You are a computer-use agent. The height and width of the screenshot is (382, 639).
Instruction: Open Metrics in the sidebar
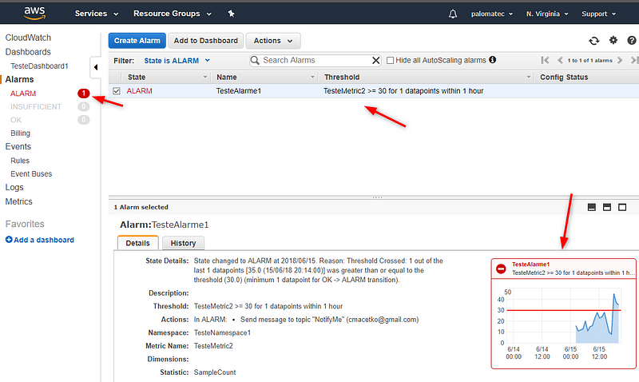18,201
